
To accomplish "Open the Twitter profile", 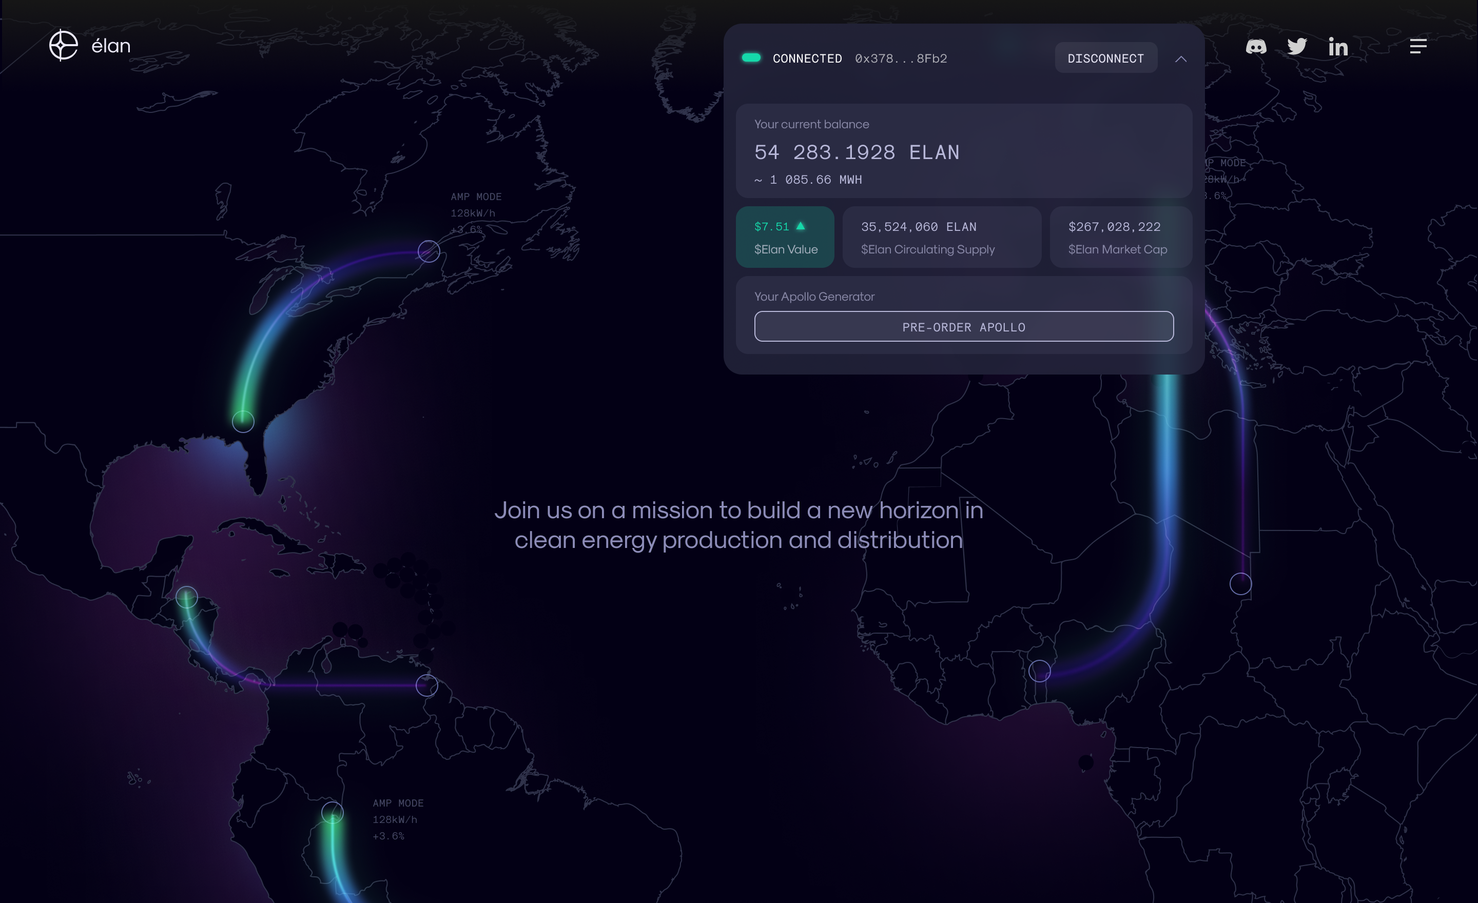I will coord(1297,46).
